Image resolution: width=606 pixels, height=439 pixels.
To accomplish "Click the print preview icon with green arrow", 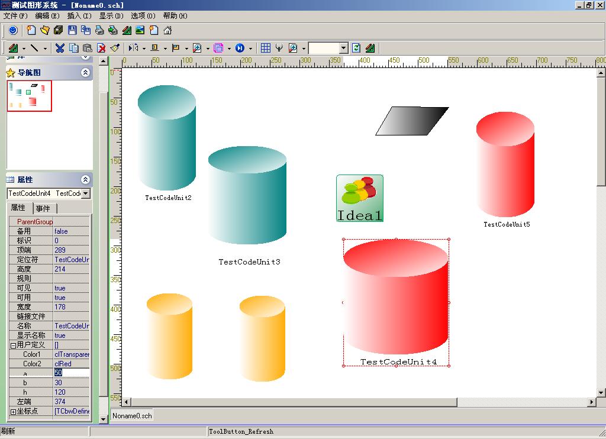I will (113, 30).
